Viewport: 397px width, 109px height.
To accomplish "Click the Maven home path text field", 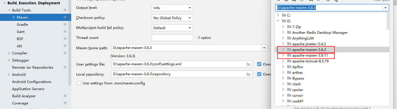I will coord(186,48).
